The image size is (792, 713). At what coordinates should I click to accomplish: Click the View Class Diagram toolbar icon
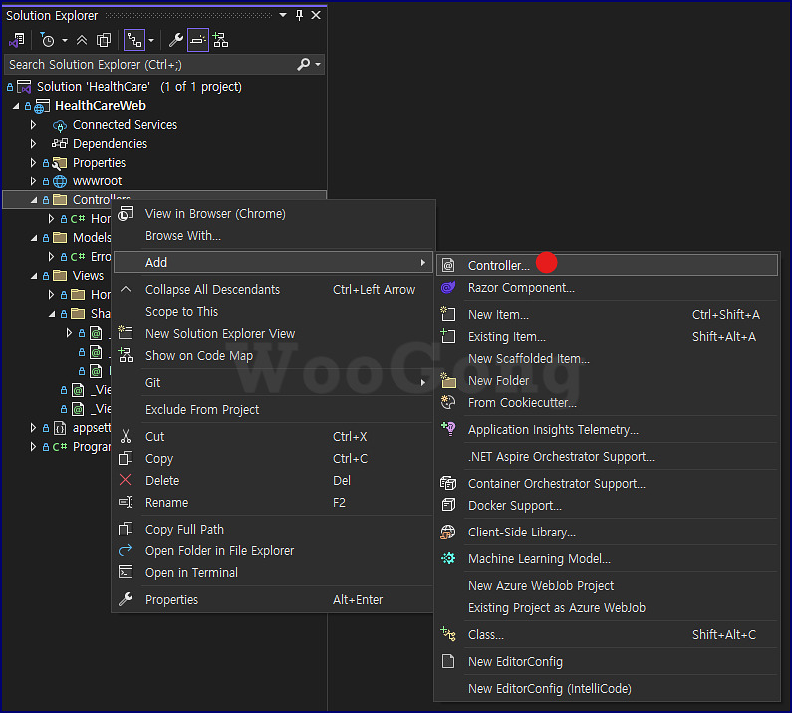(221, 40)
